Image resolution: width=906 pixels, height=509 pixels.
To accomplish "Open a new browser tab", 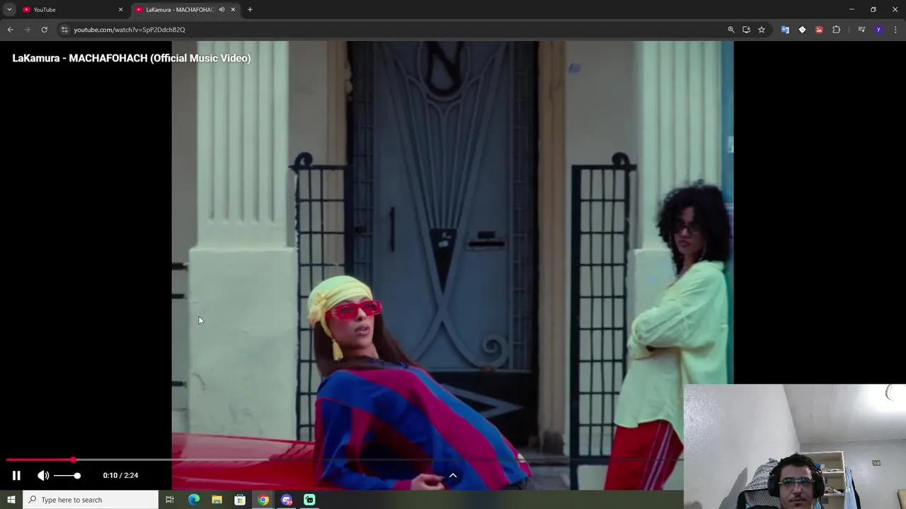I will point(250,10).
